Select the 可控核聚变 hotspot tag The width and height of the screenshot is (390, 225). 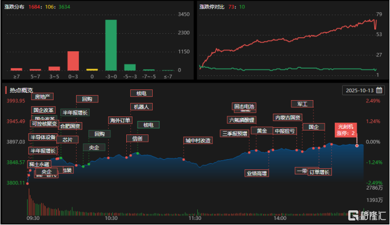[x=45, y=124]
